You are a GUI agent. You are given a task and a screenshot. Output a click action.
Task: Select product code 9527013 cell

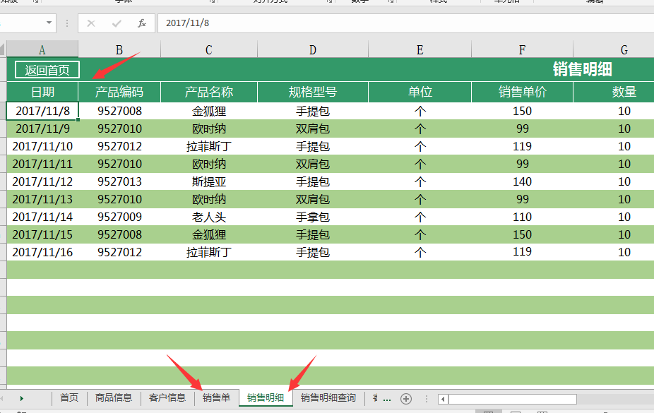pos(119,181)
